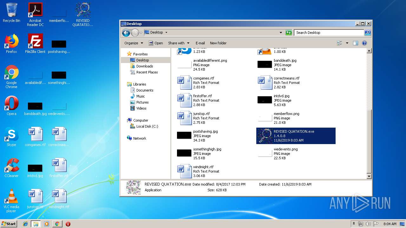Screen dimensions: 406x228
Task: Select junstop.rtf icon on the desktop
Action: pyautogui.click(x=35, y=199)
